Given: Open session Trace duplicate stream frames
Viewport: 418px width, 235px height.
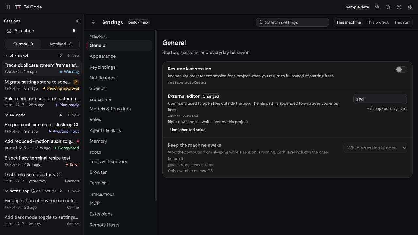Looking at the screenshot, I should pos(41,68).
